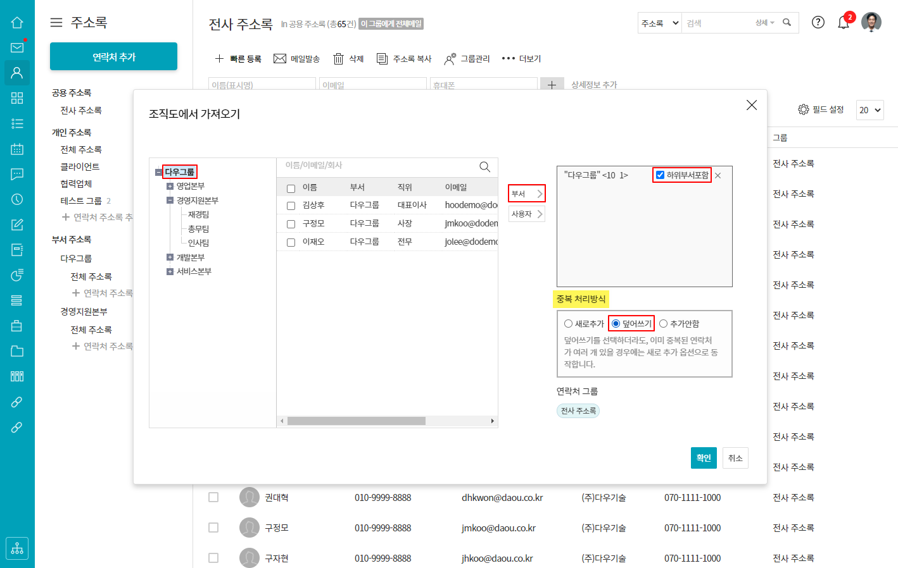Screen dimensions: 898x568
Task: Click the search magnifier in organization dialog
Action: click(484, 166)
